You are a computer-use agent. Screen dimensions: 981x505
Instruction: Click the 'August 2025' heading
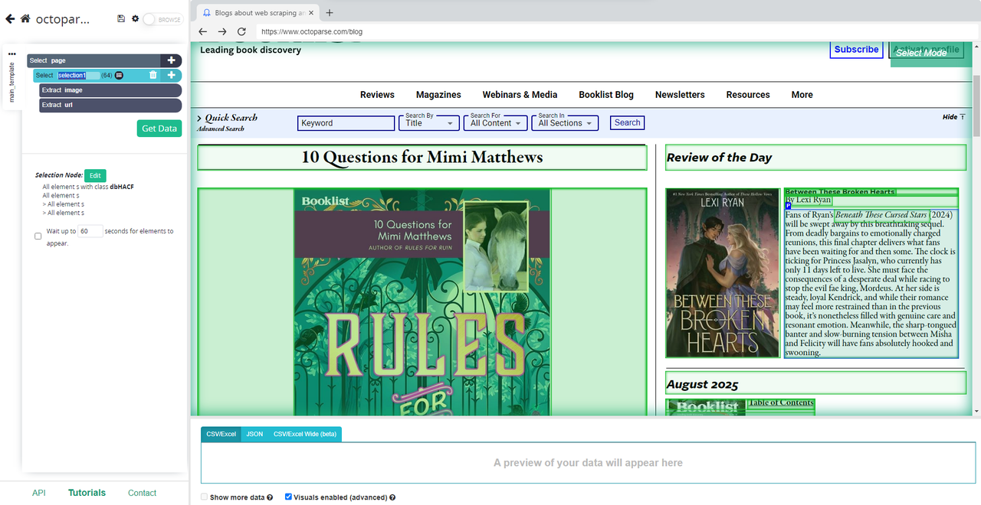(x=702, y=385)
